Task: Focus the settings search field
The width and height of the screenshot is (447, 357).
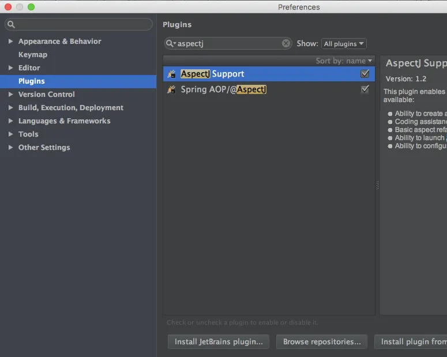Action: (x=78, y=24)
